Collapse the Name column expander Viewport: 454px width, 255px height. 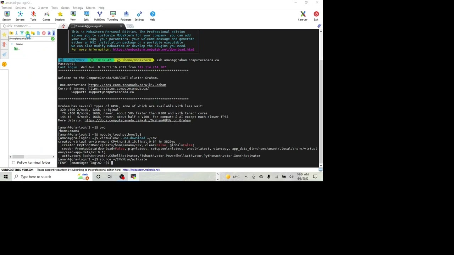(x=12, y=44)
